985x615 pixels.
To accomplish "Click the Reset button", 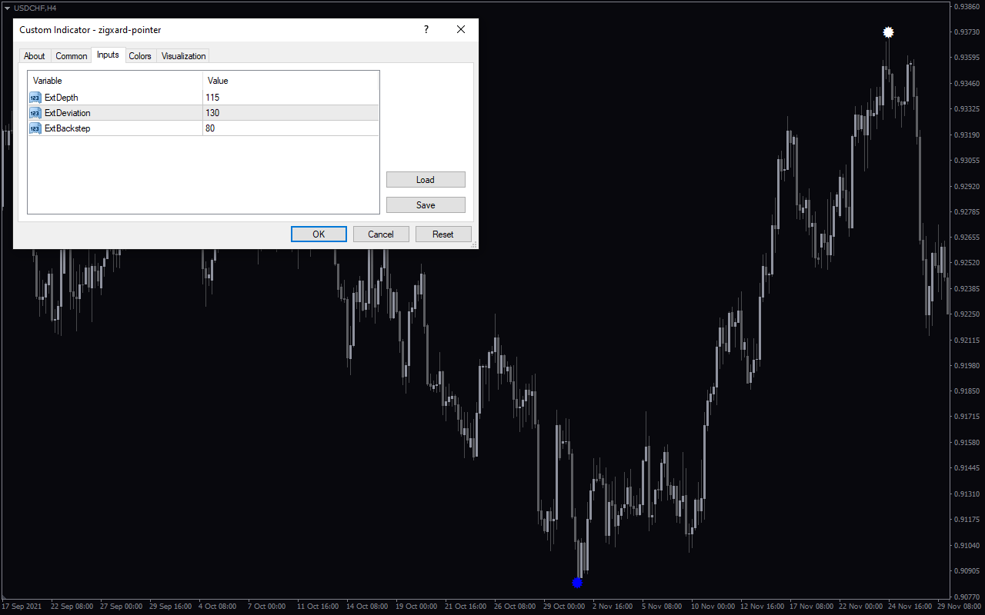I will tap(443, 234).
